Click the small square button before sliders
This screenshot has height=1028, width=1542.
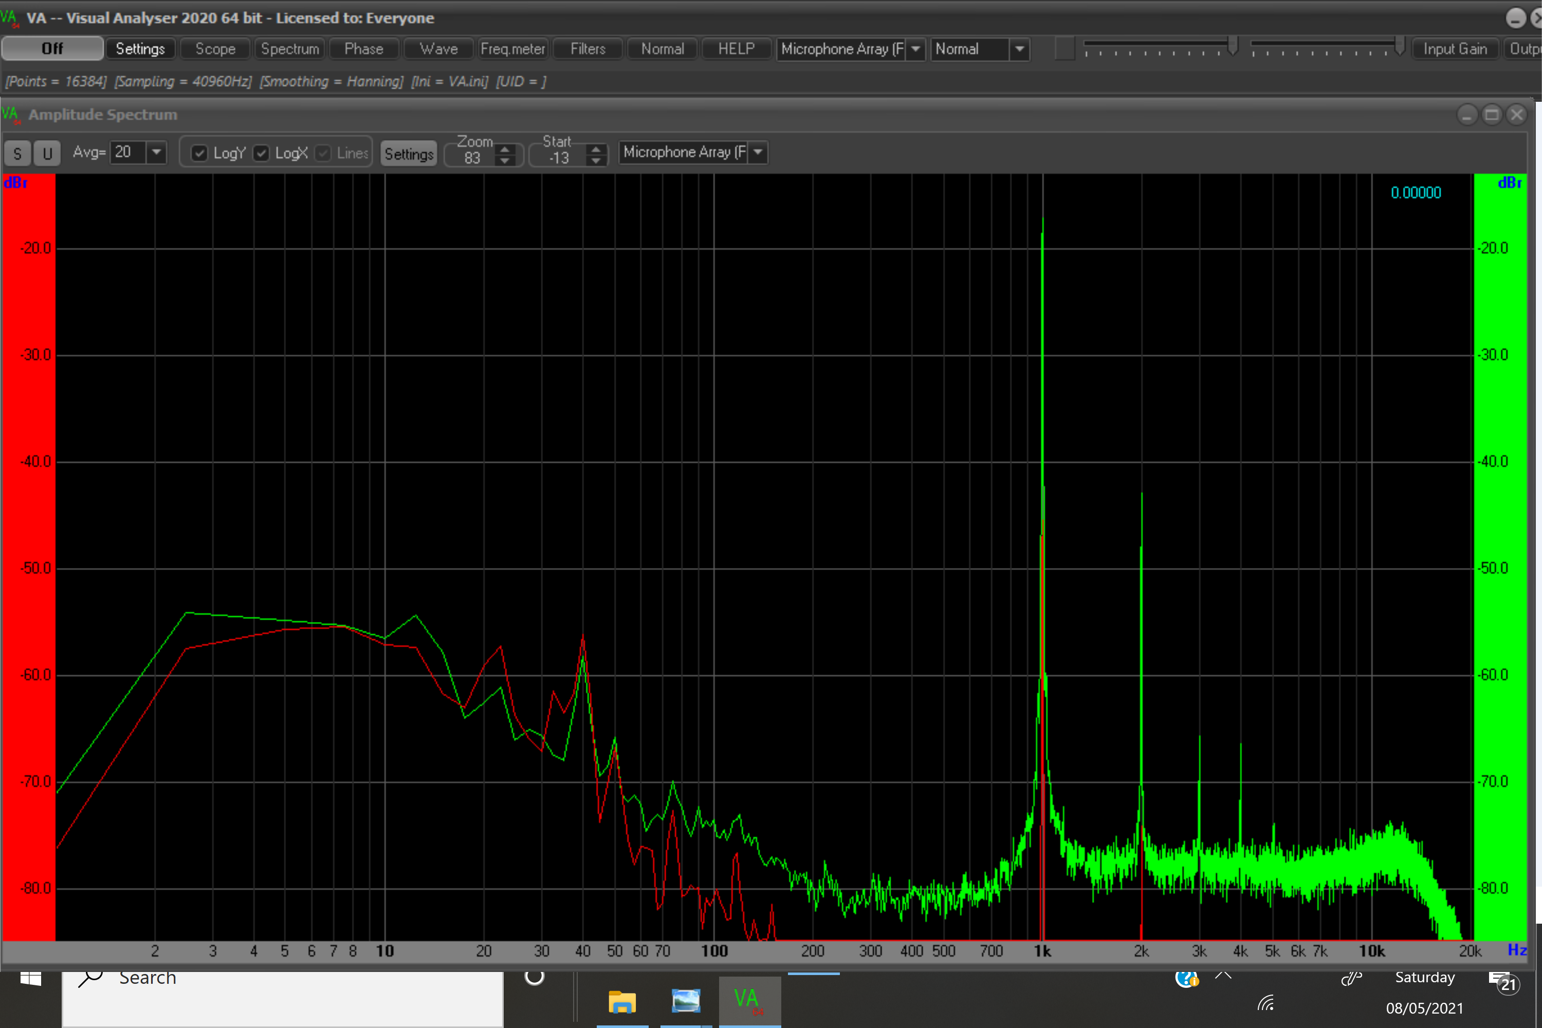1064,48
